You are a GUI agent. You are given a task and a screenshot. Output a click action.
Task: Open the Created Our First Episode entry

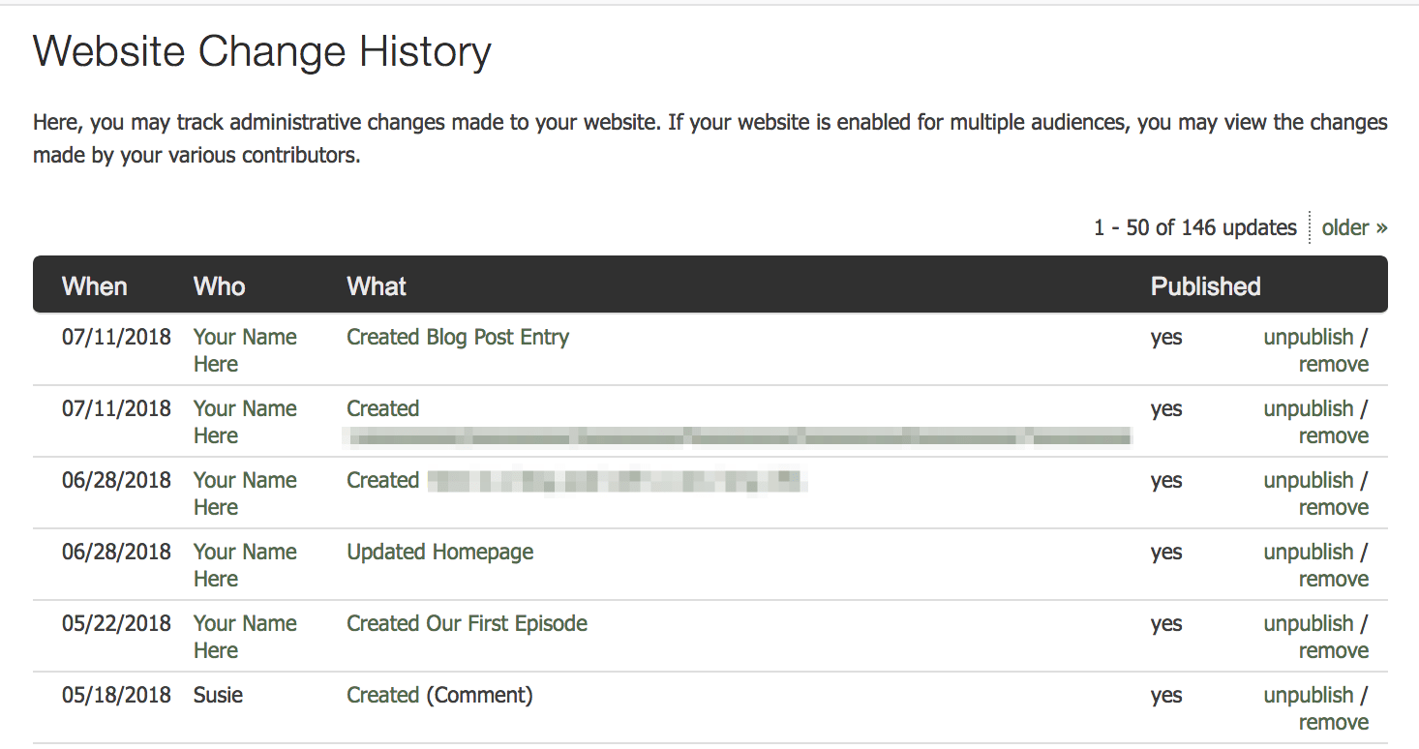click(467, 623)
